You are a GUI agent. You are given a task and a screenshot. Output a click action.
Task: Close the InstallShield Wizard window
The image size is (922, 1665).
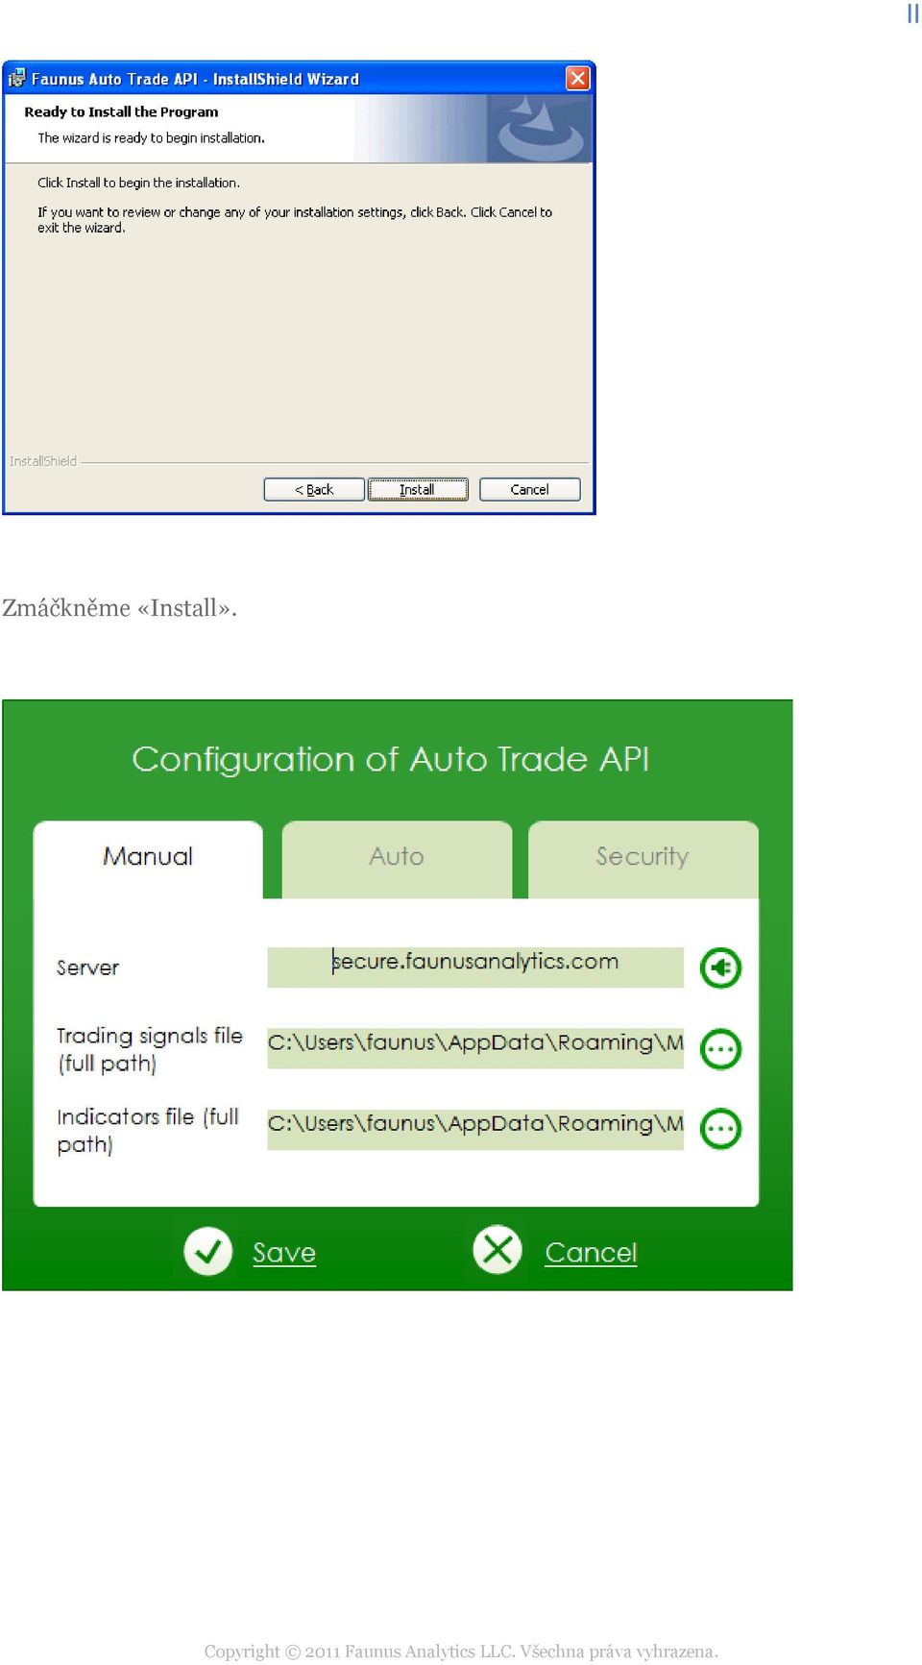577,78
